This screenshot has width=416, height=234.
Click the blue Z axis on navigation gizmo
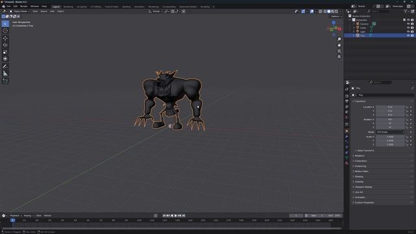[333, 23]
